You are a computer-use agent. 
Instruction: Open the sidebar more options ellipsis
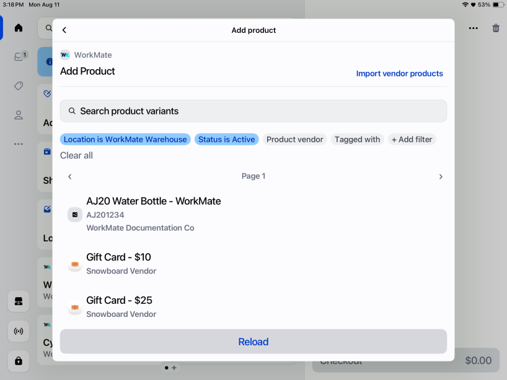19,144
